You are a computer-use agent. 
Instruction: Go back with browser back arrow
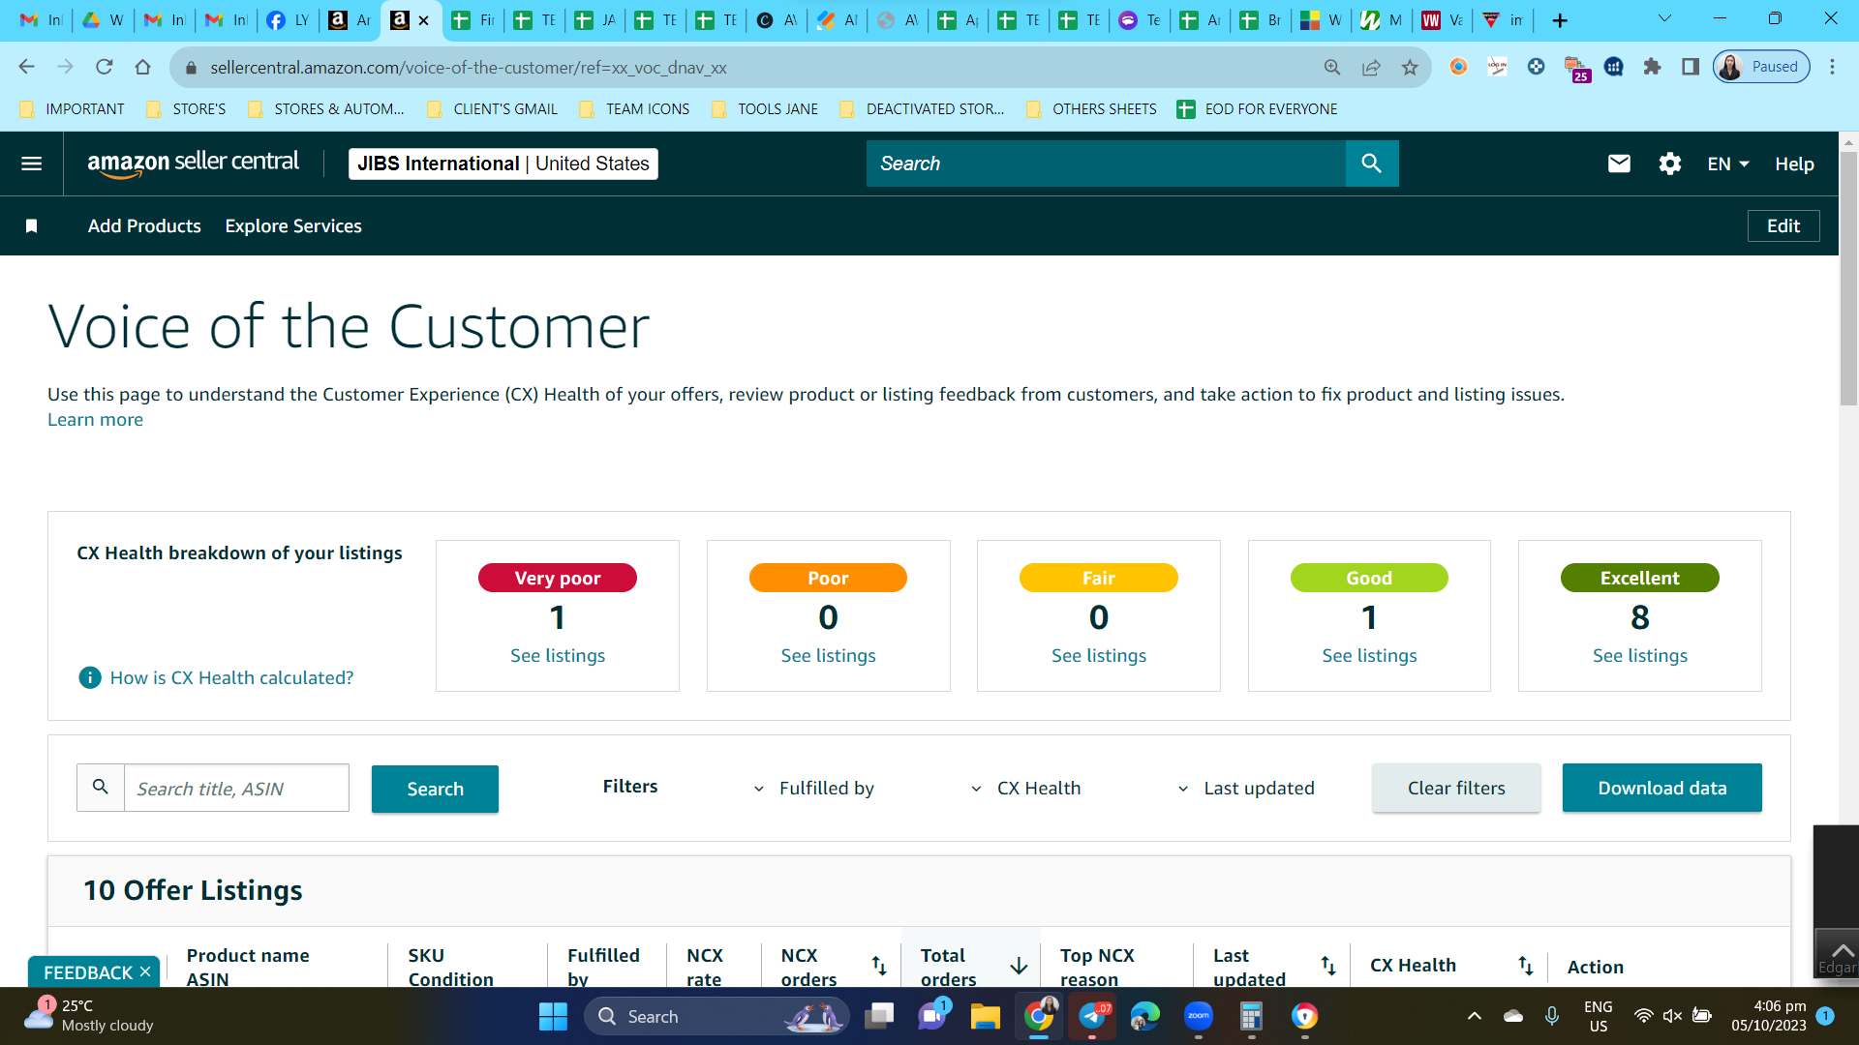coord(26,67)
